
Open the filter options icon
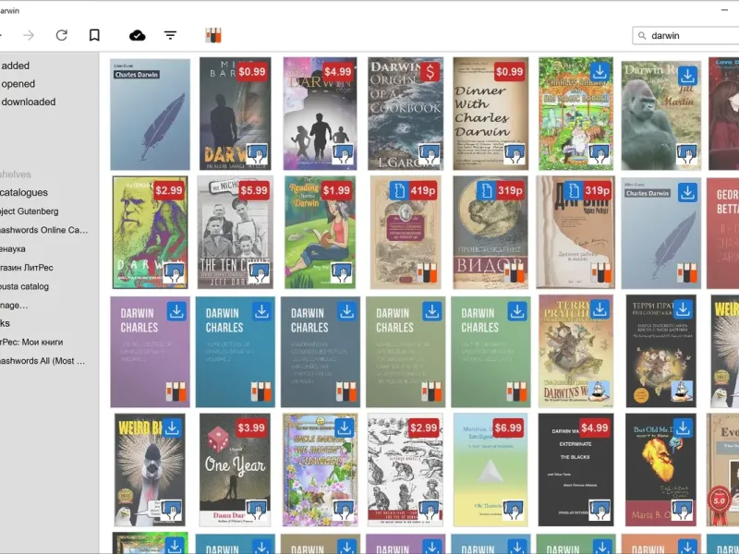[170, 35]
